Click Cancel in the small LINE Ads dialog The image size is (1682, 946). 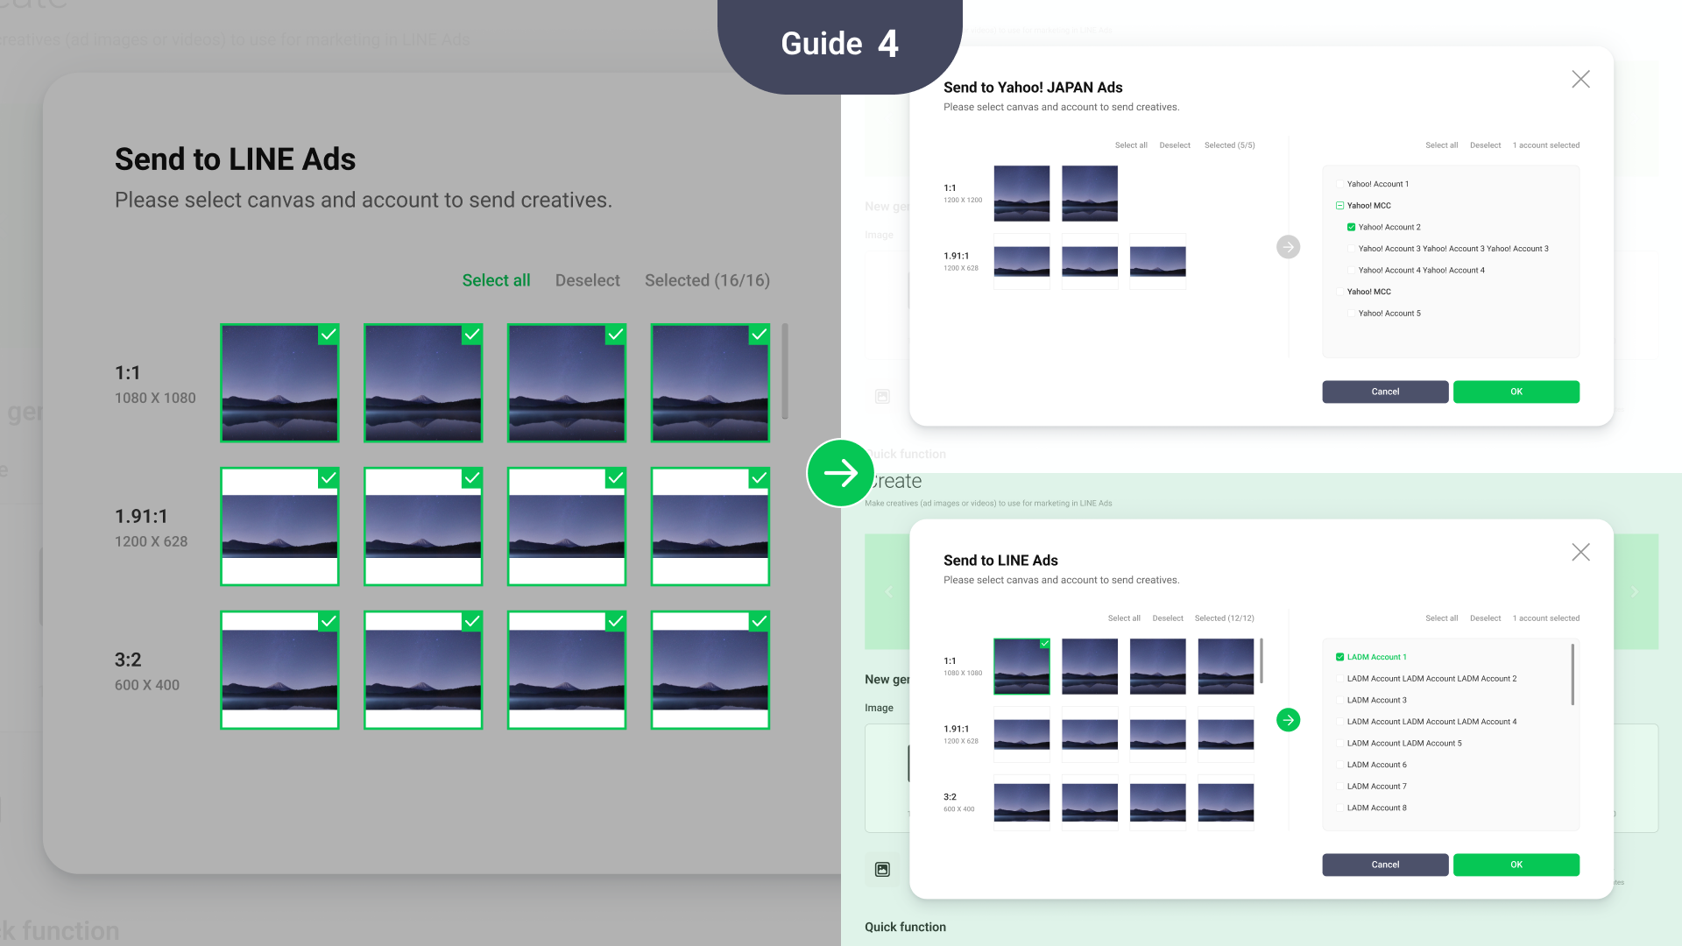(1385, 865)
